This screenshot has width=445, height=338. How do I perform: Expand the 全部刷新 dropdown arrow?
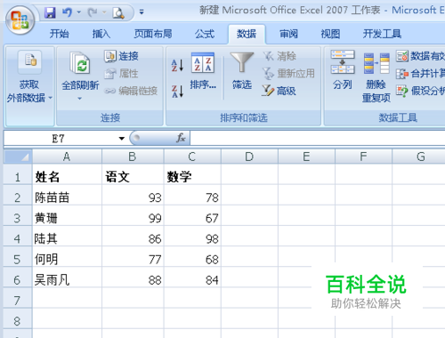[x=79, y=99]
